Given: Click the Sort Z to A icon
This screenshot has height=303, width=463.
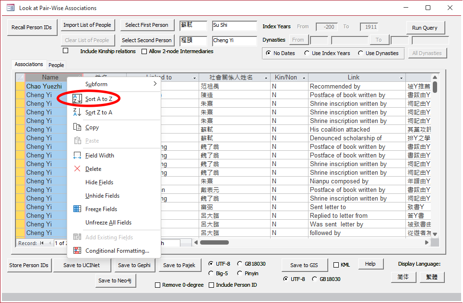Looking at the screenshot, I should click(x=77, y=112).
